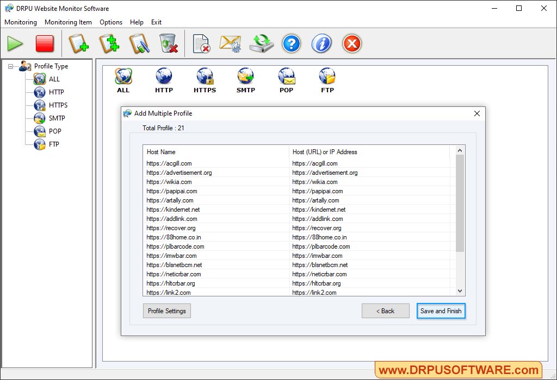This screenshot has height=380, width=557.
Task: Open the Monitoring menu
Action: click(20, 22)
